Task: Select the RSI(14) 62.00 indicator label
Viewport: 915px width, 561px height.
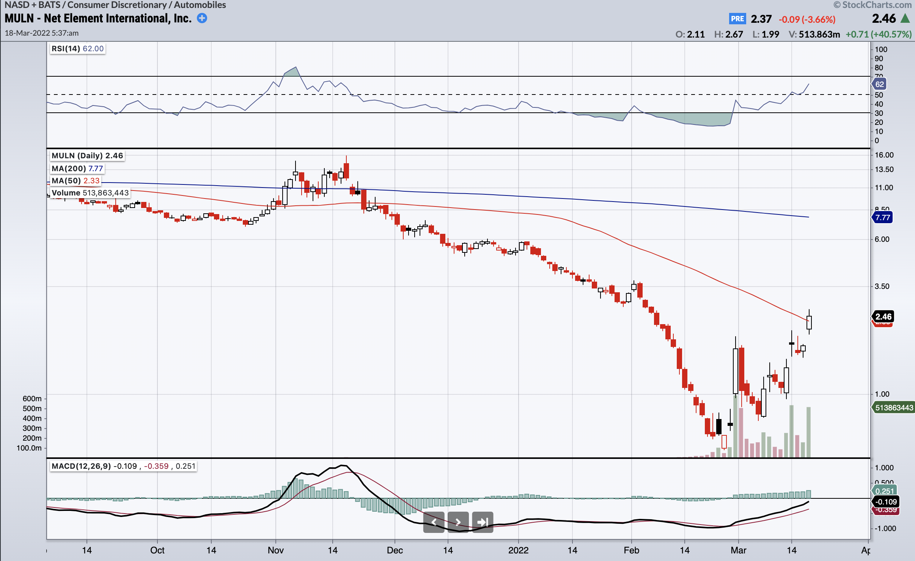Action: click(x=77, y=49)
